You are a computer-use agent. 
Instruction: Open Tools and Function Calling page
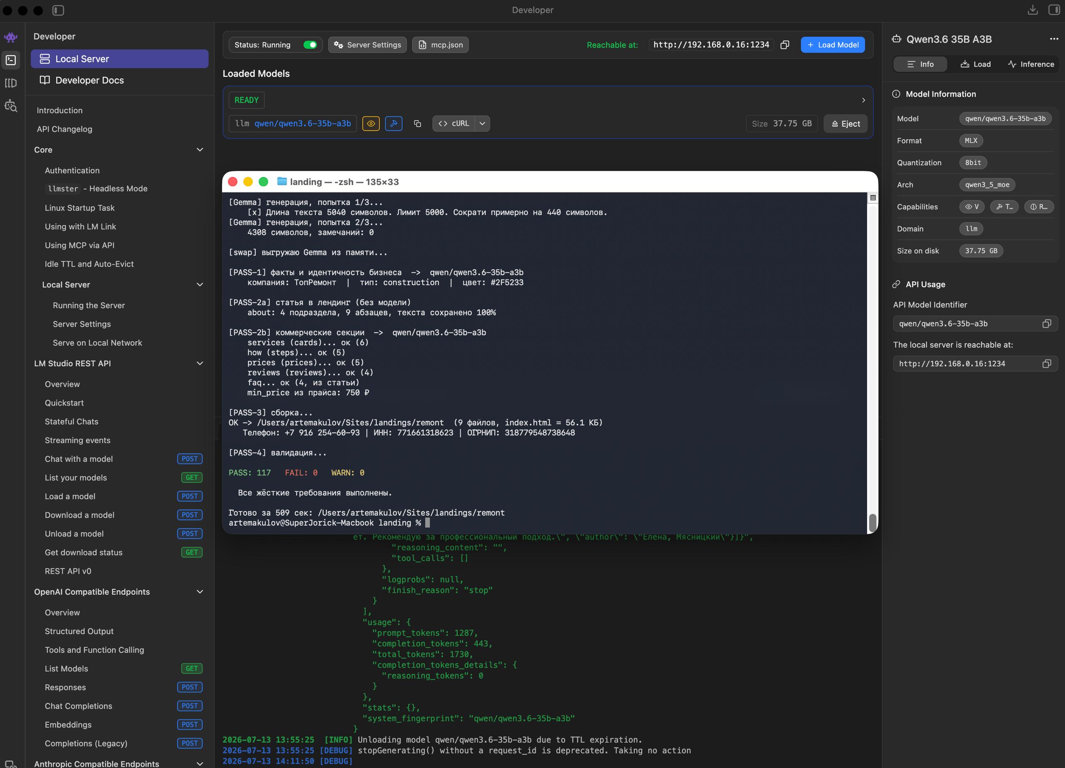(94, 650)
